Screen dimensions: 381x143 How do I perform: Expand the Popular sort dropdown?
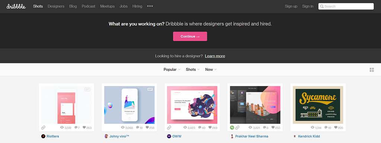pyautogui.click(x=172, y=70)
